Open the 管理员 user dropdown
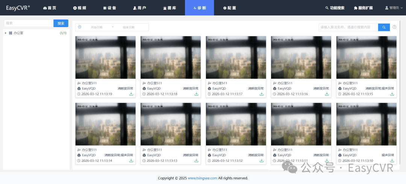406x184 pixels. 394,8
